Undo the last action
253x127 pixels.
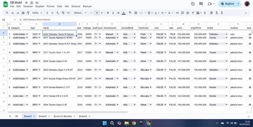[x=13, y=13]
